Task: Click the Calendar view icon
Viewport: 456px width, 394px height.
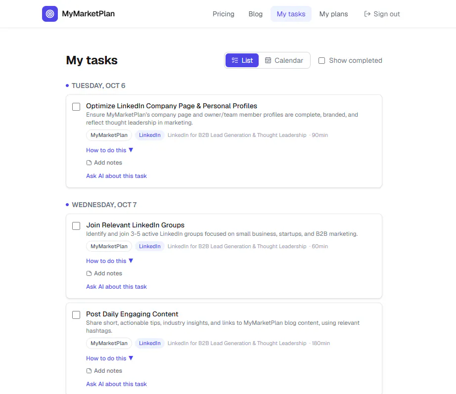Action: [268, 60]
